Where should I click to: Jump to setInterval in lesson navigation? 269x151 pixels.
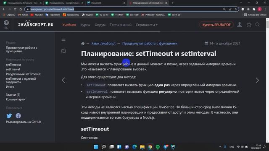coord(13,69)
